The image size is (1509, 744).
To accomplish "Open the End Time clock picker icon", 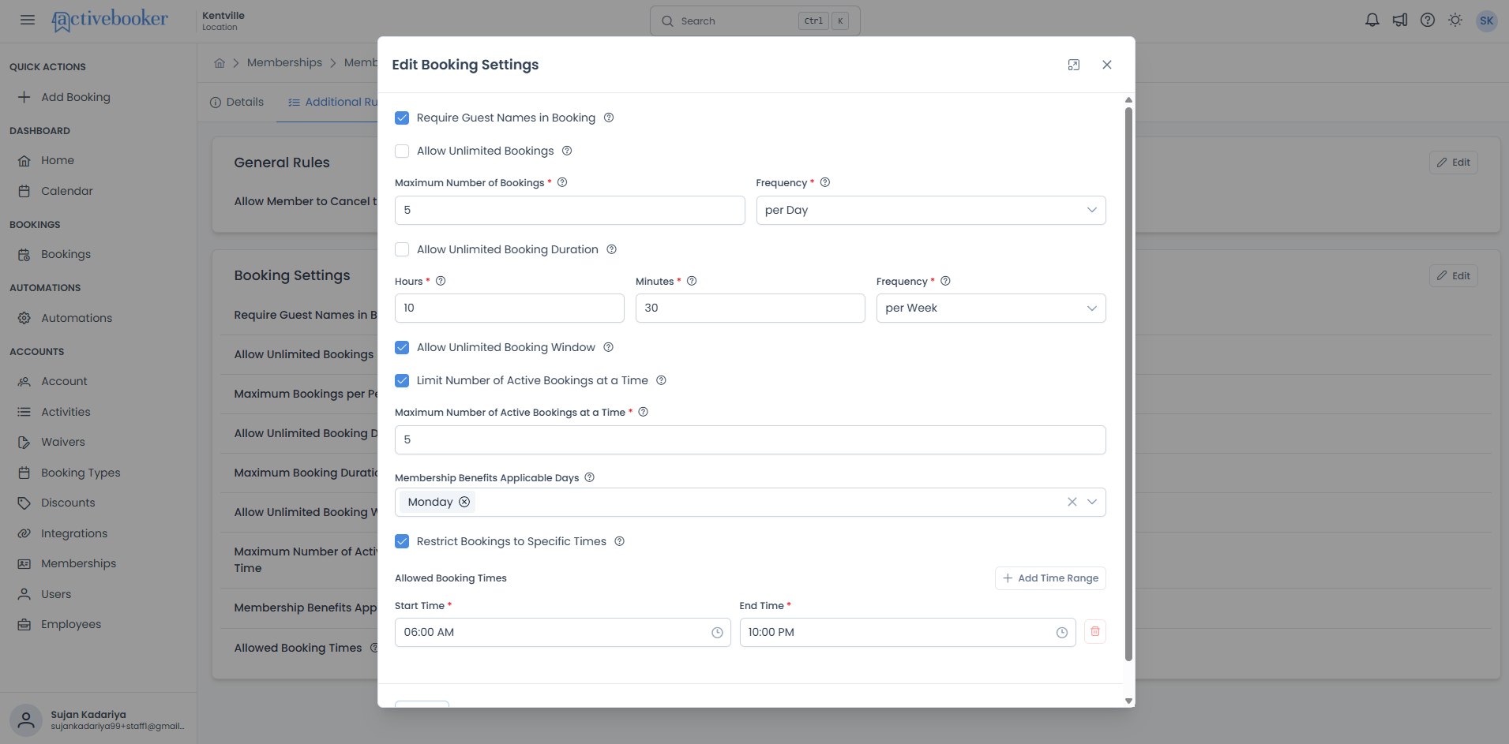I will click(1062, 633).
